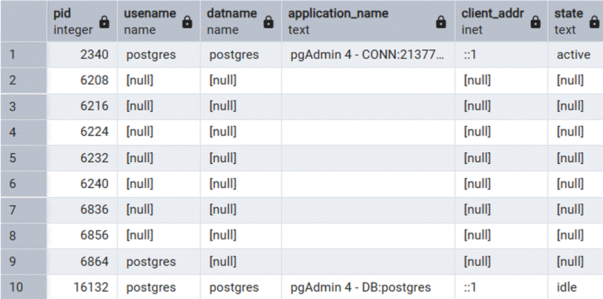Click the lock icon in application_name column header
The height and width of the screenshot is (299, 603).
point(441,22)
